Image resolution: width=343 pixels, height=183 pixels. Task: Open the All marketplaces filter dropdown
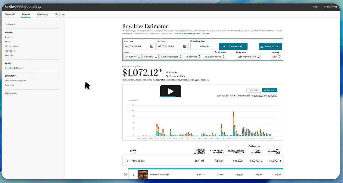pyautogui.click(x=171, y=57)
